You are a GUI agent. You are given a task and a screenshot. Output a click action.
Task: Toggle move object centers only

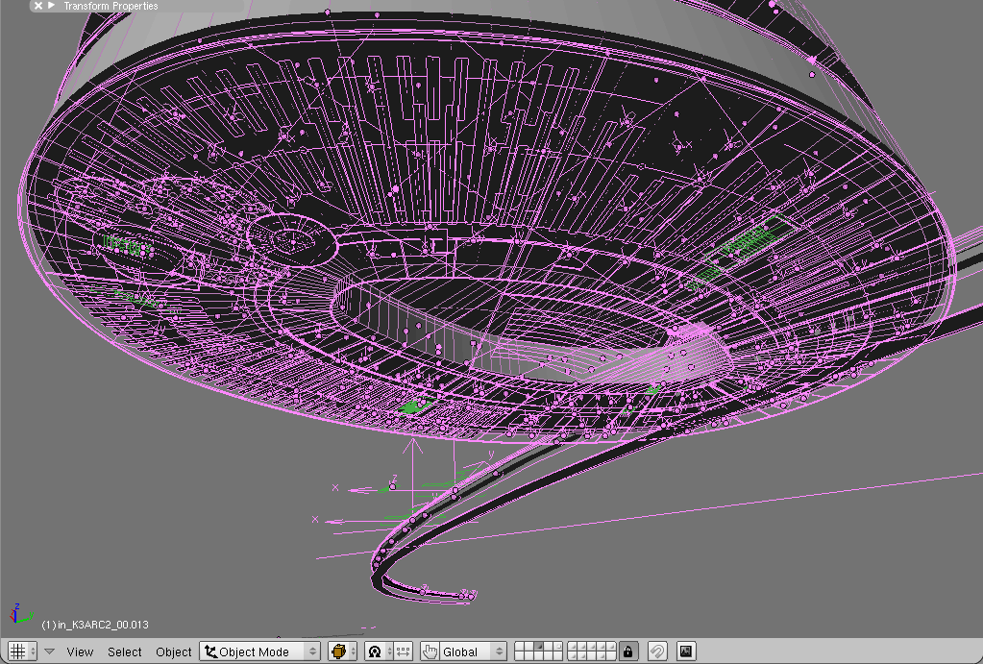[x=404, y=652]
